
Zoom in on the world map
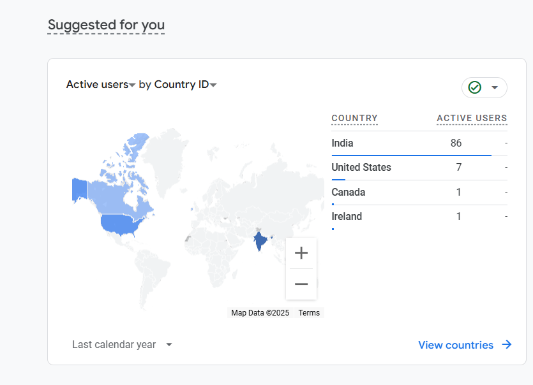coord(301,253)
